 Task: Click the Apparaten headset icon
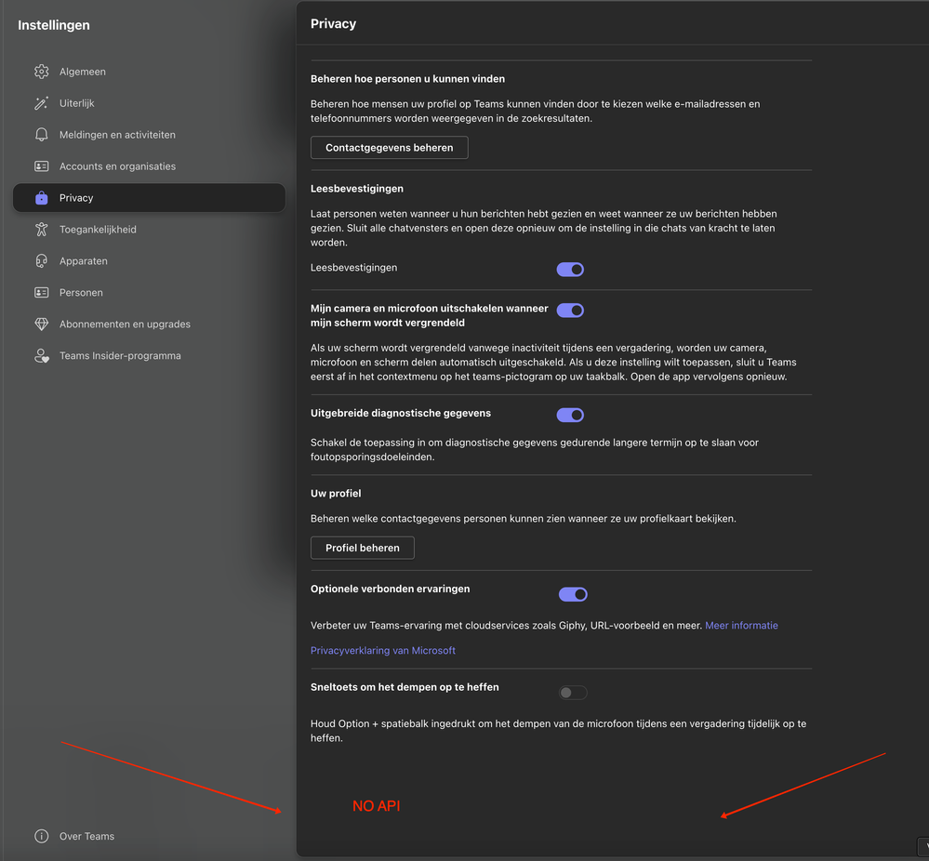42,260
